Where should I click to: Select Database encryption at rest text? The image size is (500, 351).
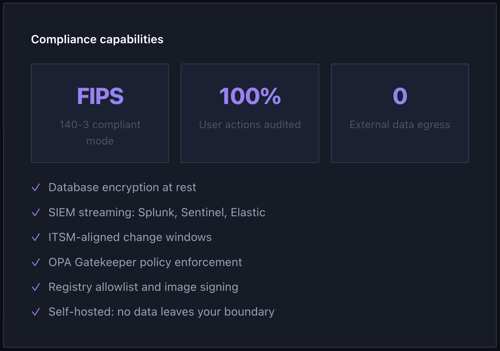pyautogui.click(x=122, y=187)
